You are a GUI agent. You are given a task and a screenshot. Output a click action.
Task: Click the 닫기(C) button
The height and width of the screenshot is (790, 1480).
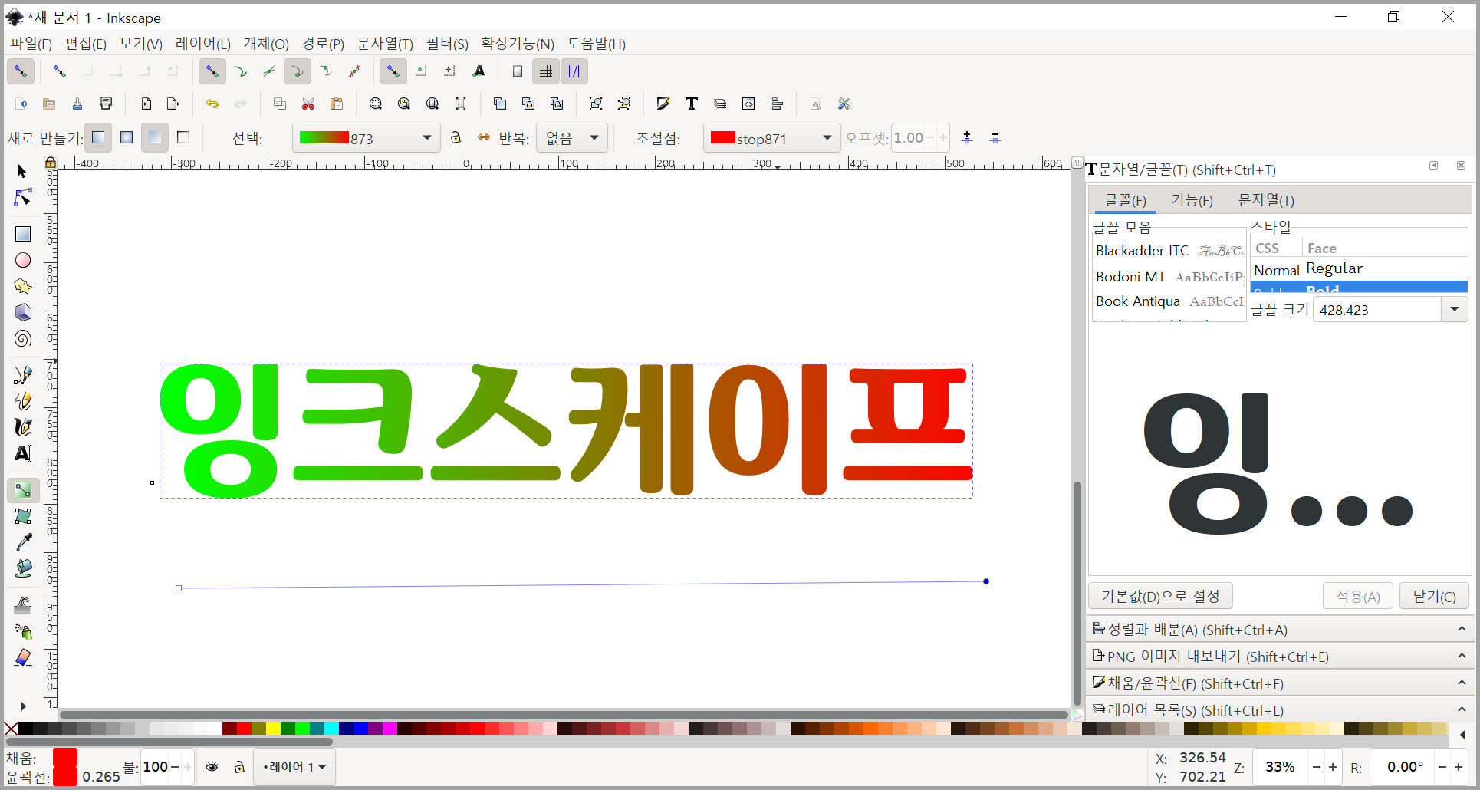1434,596
